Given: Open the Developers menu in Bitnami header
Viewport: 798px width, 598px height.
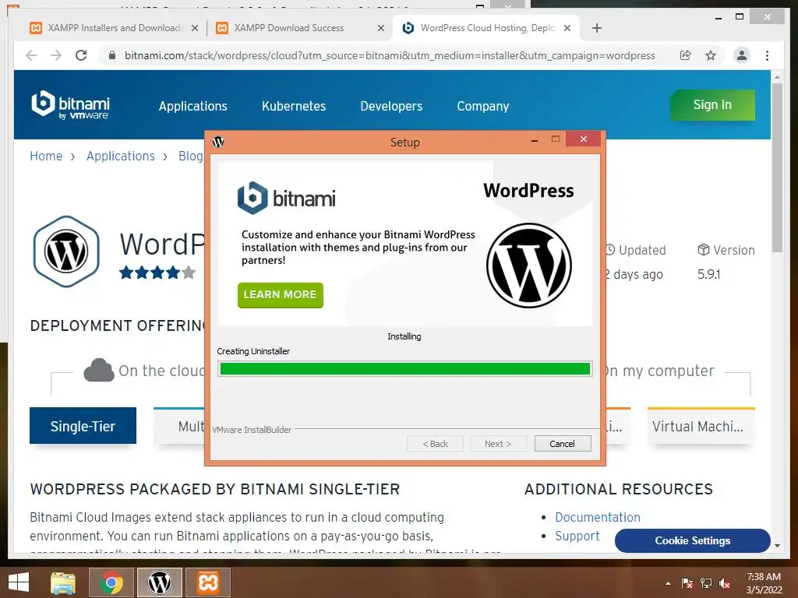Looking at the screenshot, I should 391,106.
